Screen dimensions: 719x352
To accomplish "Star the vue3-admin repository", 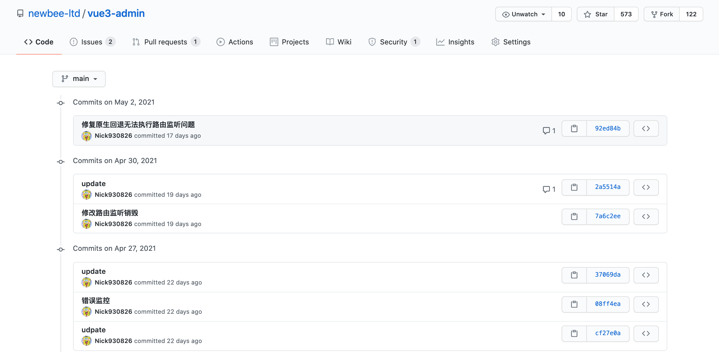I will pyautogui.click(x=596, y=14).
